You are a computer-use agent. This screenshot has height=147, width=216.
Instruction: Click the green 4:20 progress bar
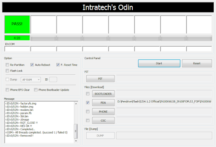coord(17,38)
